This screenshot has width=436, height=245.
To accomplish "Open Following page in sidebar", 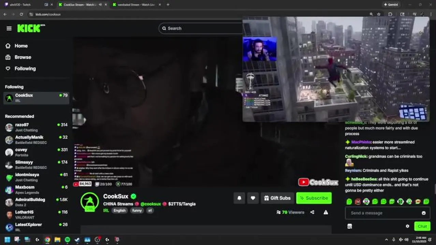I will [x=25, y=68].
